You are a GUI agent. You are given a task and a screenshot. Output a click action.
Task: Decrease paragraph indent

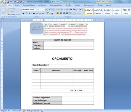pos(71,9)
